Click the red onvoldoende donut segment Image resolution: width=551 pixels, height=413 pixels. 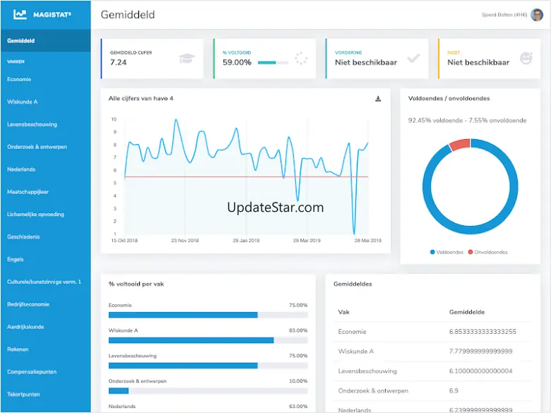point(461,144)
